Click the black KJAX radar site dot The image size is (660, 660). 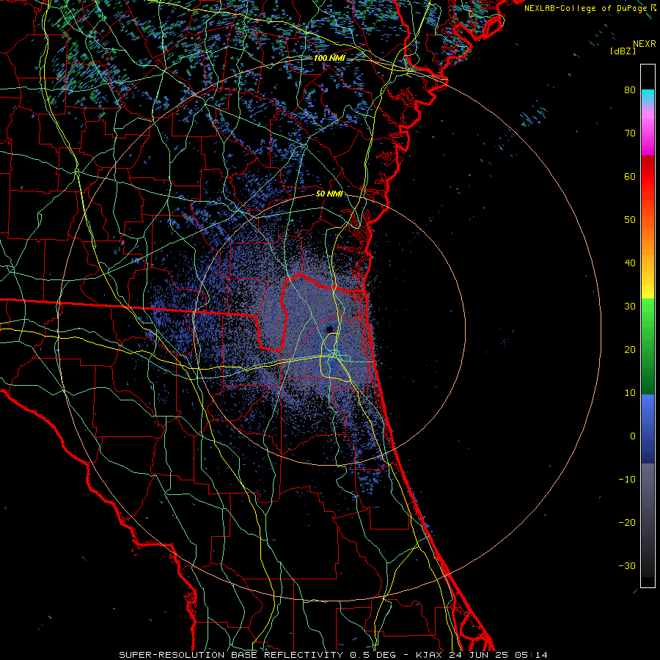(329, 329)
